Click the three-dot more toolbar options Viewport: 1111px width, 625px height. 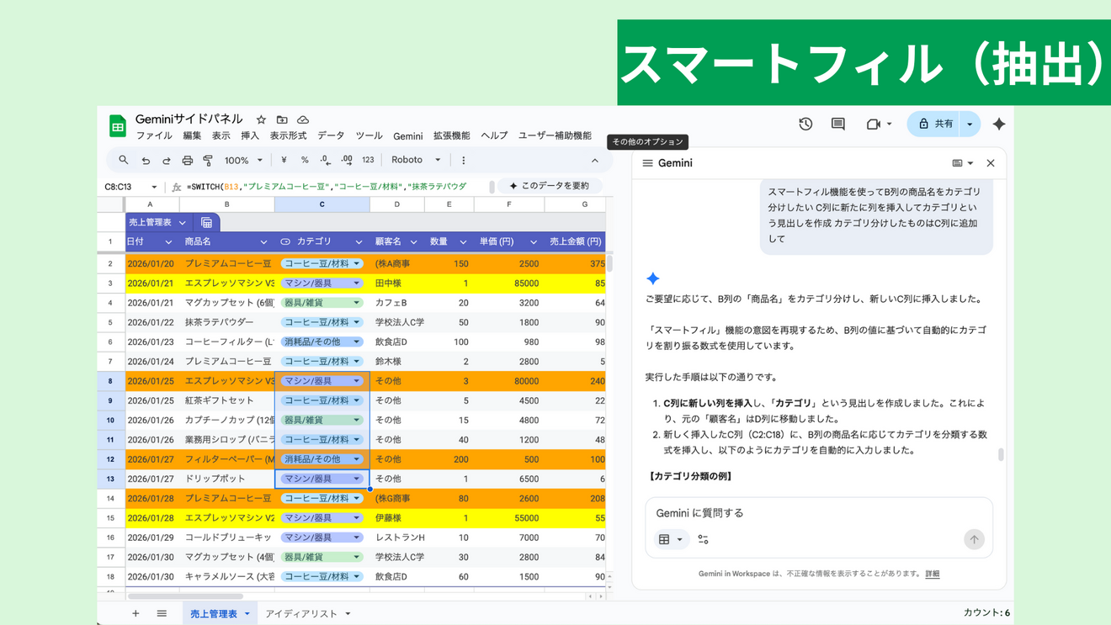point(463,160)
